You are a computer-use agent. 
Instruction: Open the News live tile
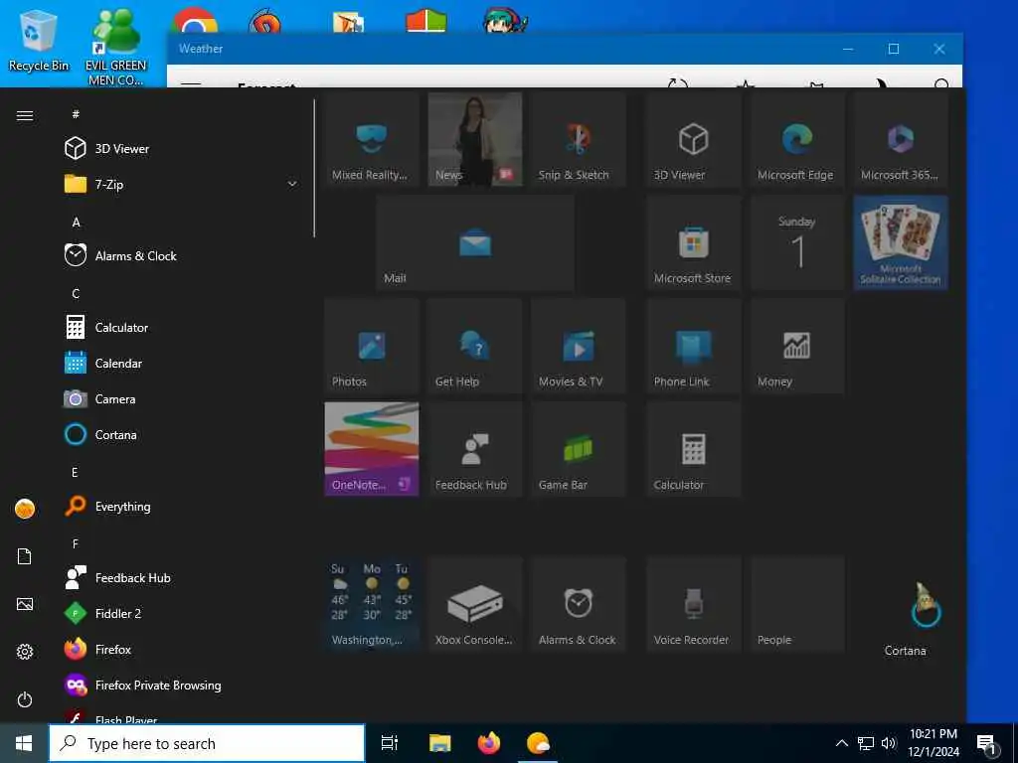pyautogui.click(x=475, y=139)
